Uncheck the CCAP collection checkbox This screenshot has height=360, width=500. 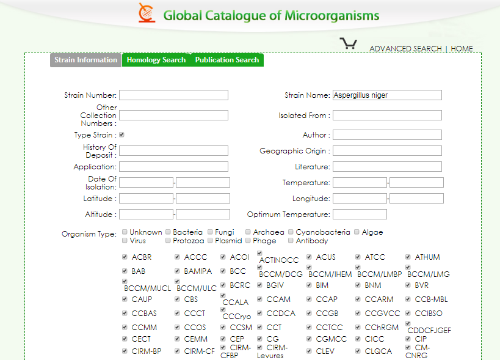pyautogui.click(x=309, y=299)
